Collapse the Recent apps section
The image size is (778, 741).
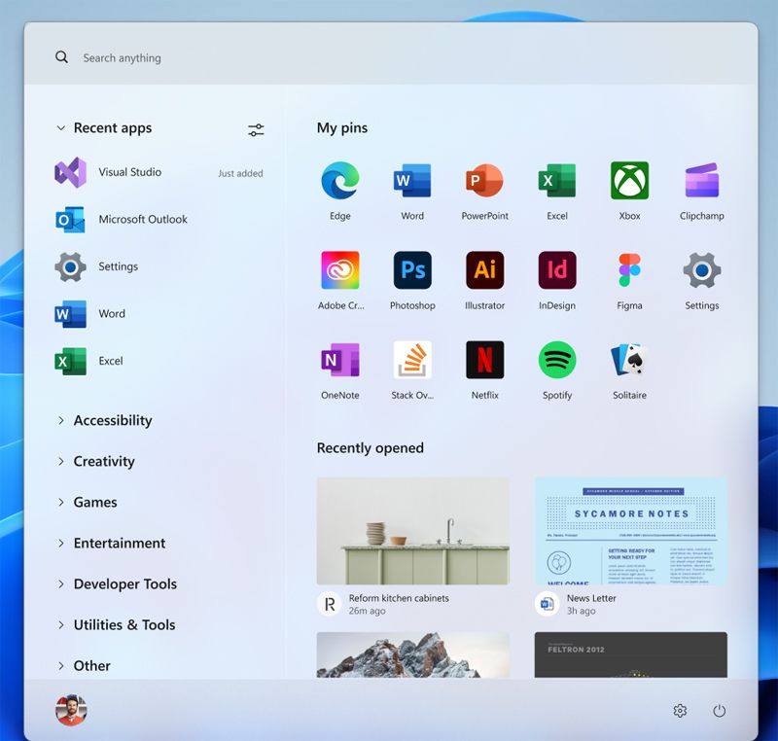click(62, 128)
